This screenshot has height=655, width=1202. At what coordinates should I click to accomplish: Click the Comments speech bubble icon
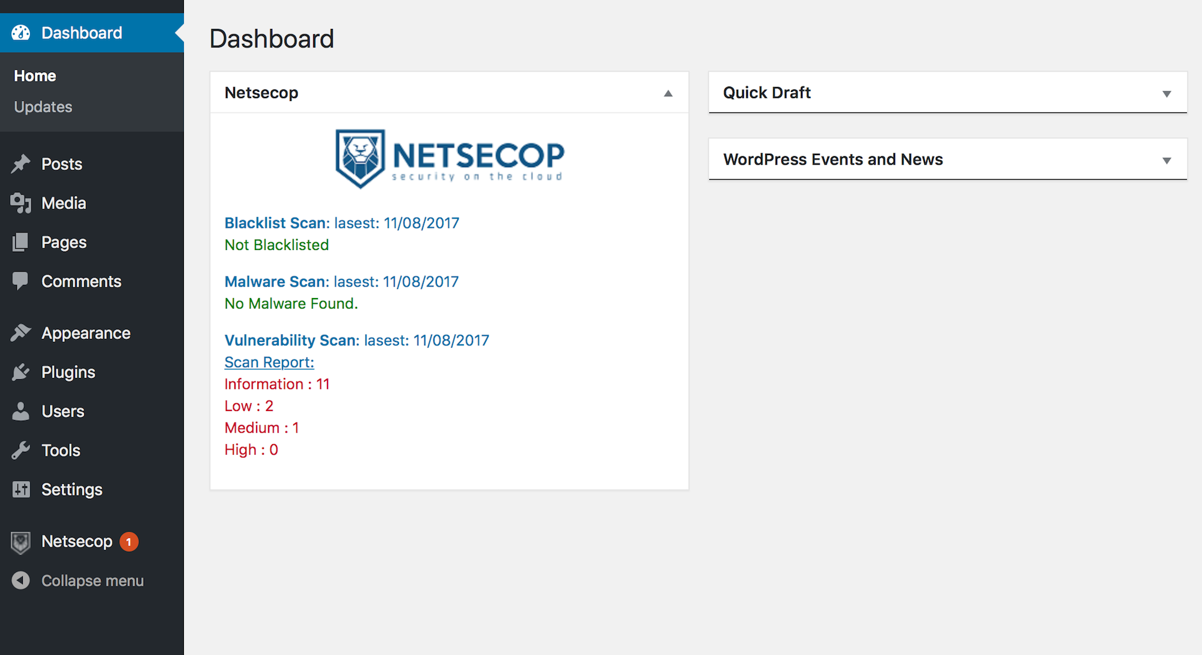21,281
